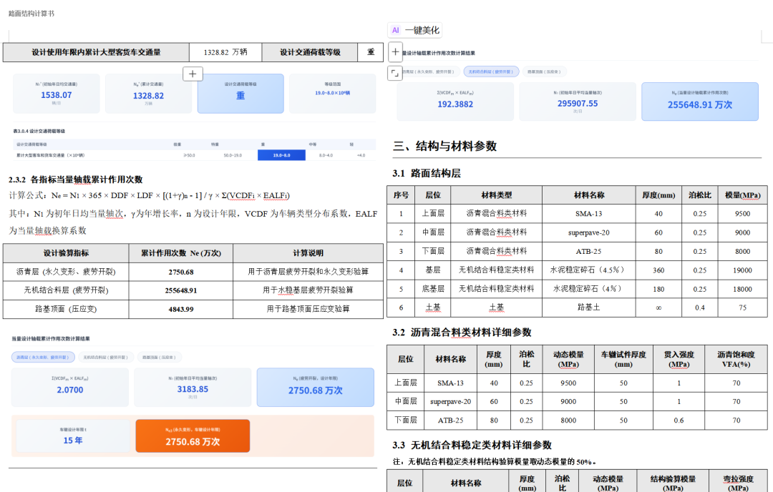Click the 19000 modulus cell
This screenshot has width=773, height=492.
coord(742,270)
